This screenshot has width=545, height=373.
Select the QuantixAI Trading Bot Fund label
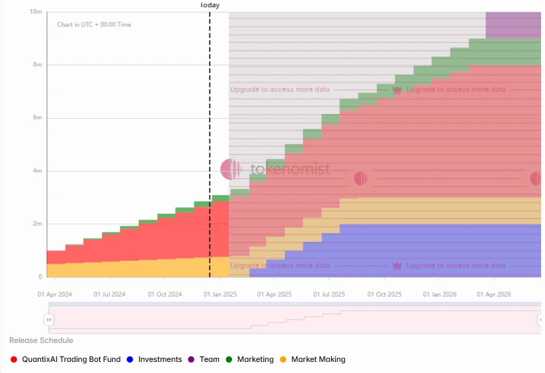click(71, 359)
